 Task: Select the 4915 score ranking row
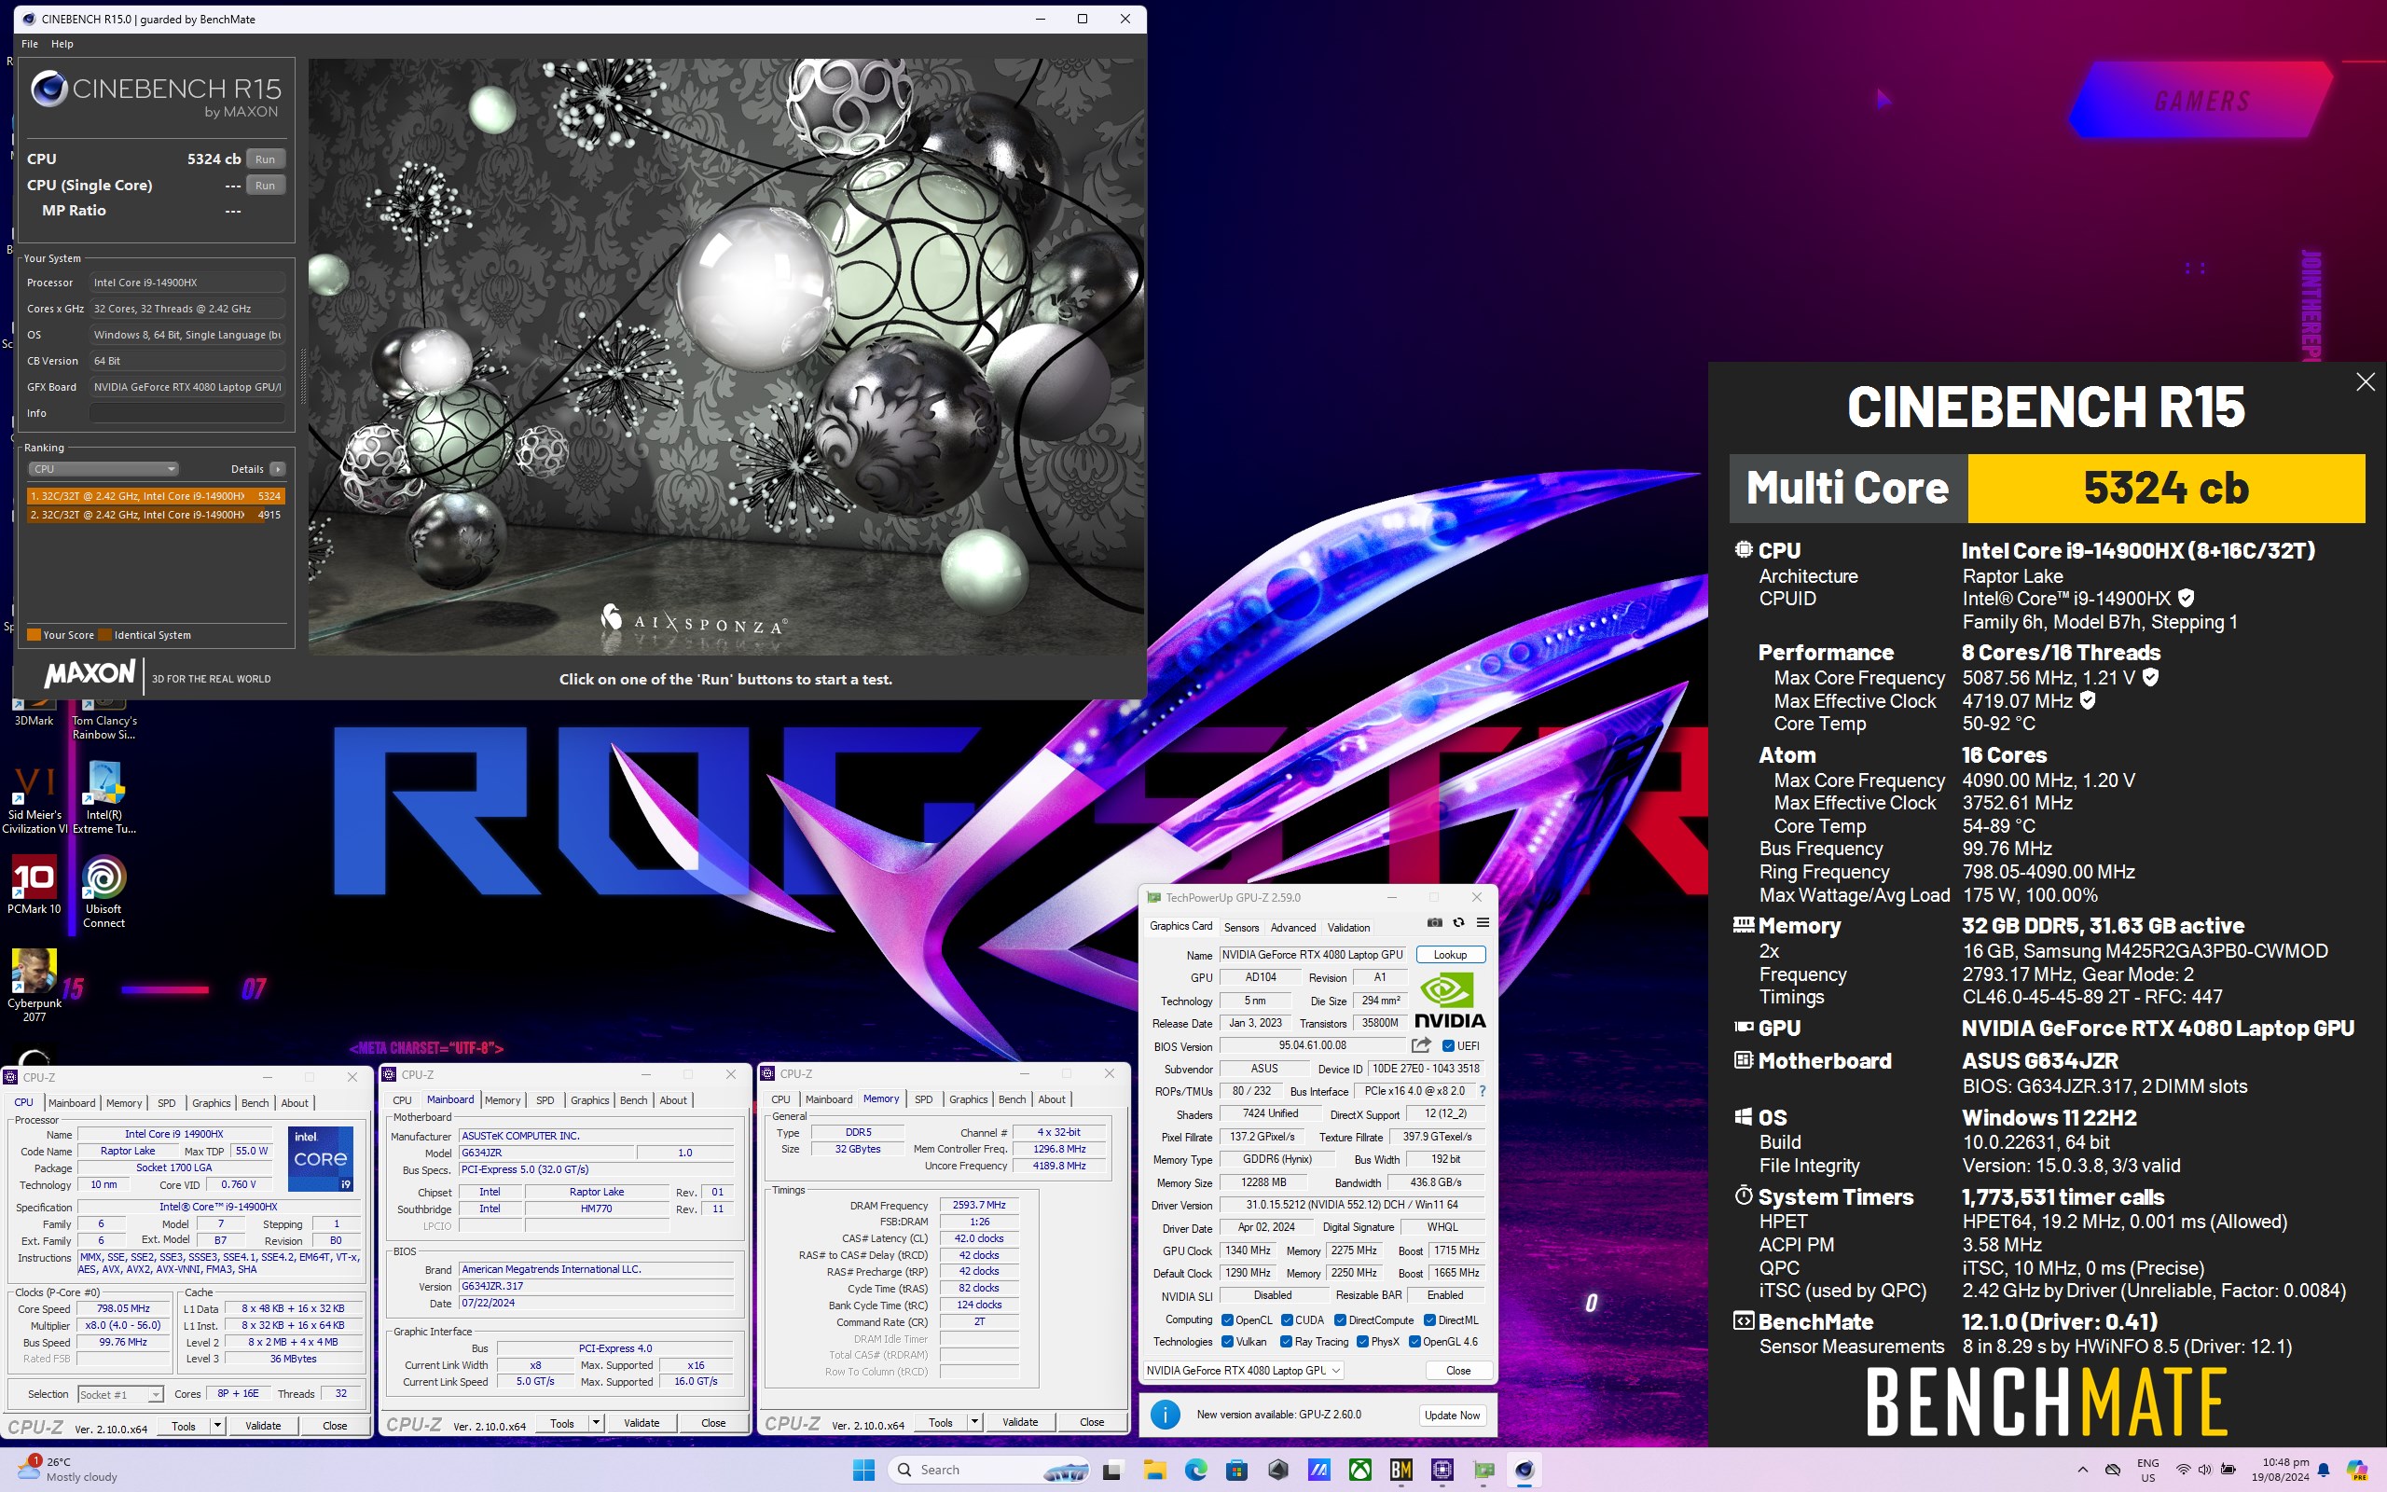[x=156, y=514]
